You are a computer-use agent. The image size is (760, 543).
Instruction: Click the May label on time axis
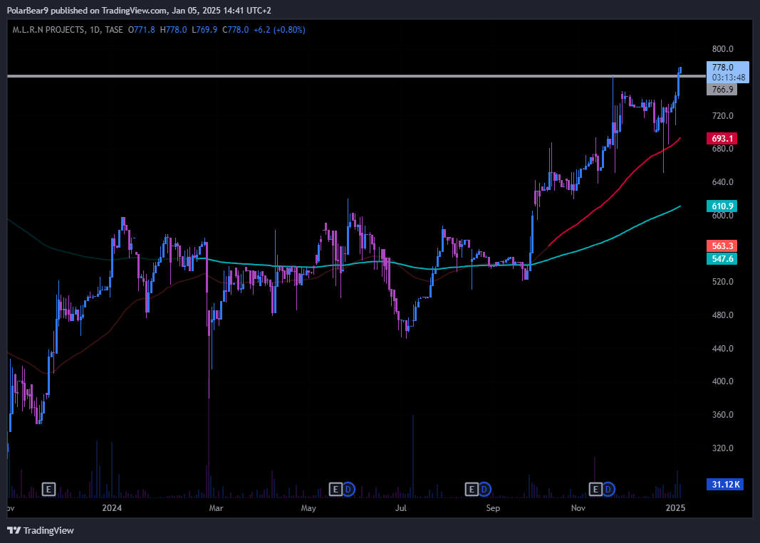click(x=308, y=508)
